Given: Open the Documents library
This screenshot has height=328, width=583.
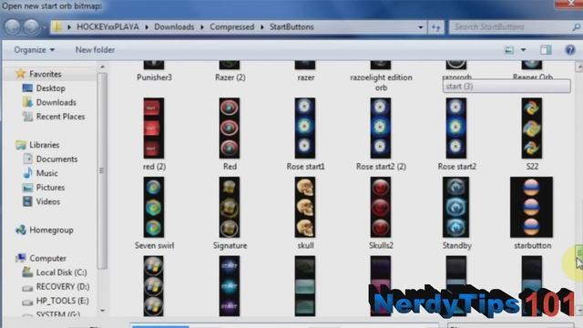Looking at the screenshot, I should (x=56, y=159).
